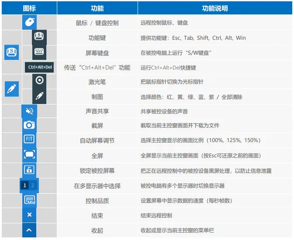The image size is (294, 240).
Task: Click the 收起或显示当前主控窗的菜单栏 description
Action: pyautogui.click(x=177, y=230)
